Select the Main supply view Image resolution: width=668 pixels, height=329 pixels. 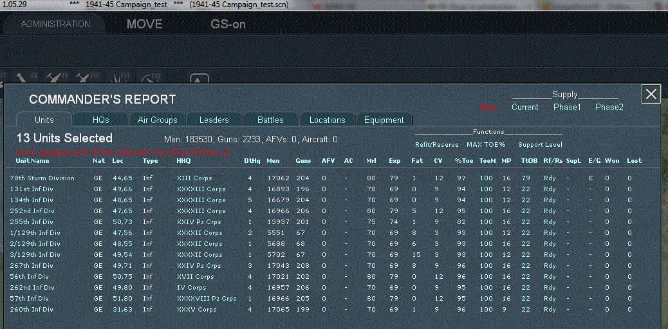pyautogui.click(x=488, y=108)
